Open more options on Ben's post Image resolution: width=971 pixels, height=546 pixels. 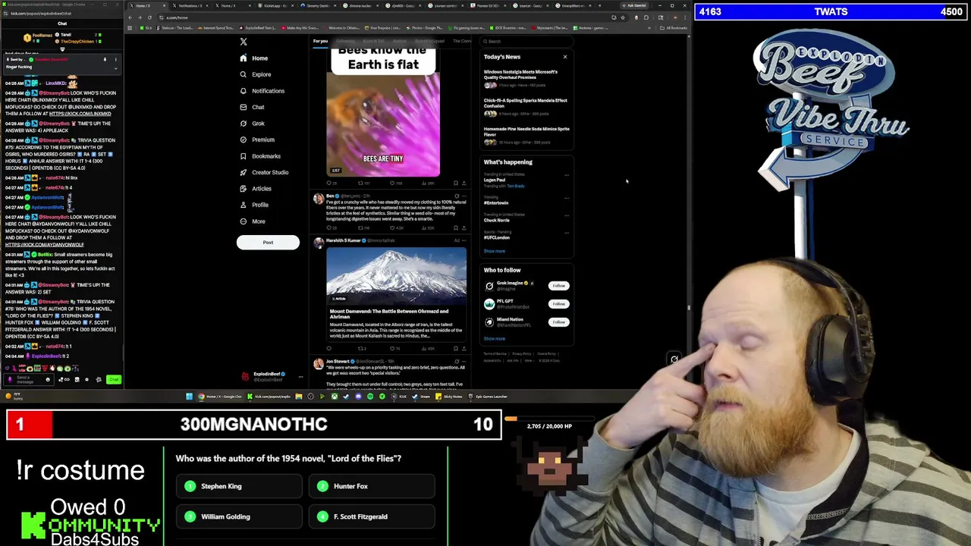click(x=464, y=196)
